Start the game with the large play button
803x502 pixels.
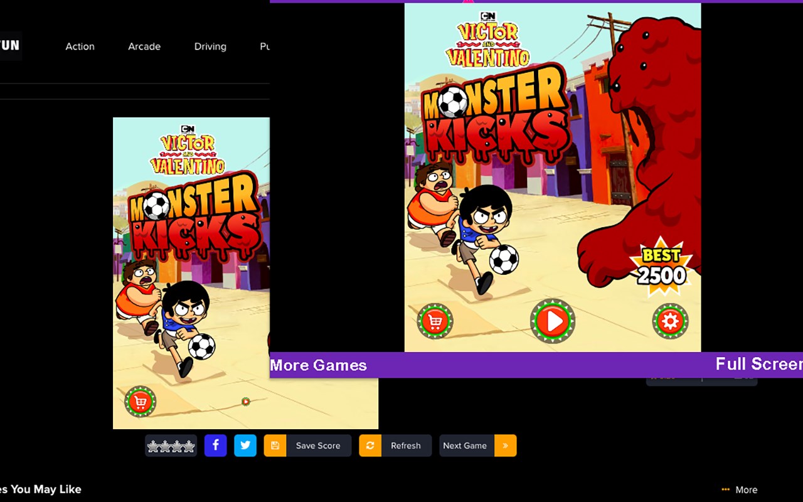click(x=553, y=321)
